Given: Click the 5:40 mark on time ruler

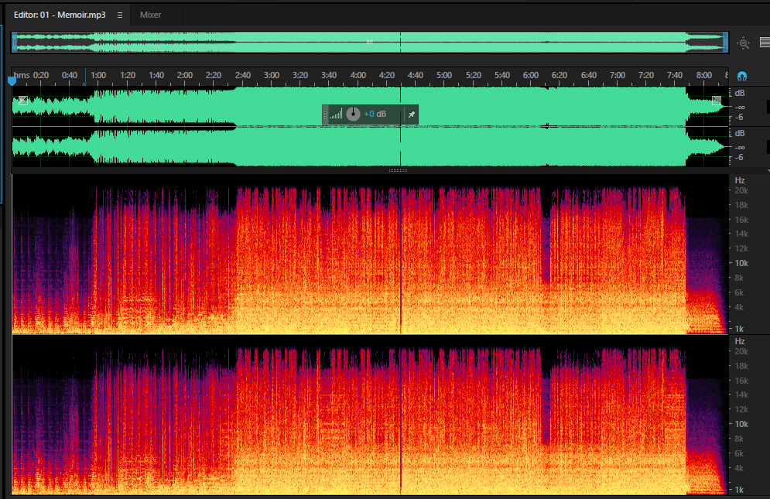Looking at the screenshot, I should pos(502,75).
